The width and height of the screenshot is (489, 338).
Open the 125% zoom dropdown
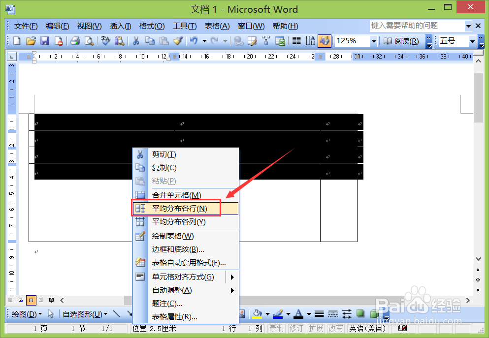coord(374,41)
